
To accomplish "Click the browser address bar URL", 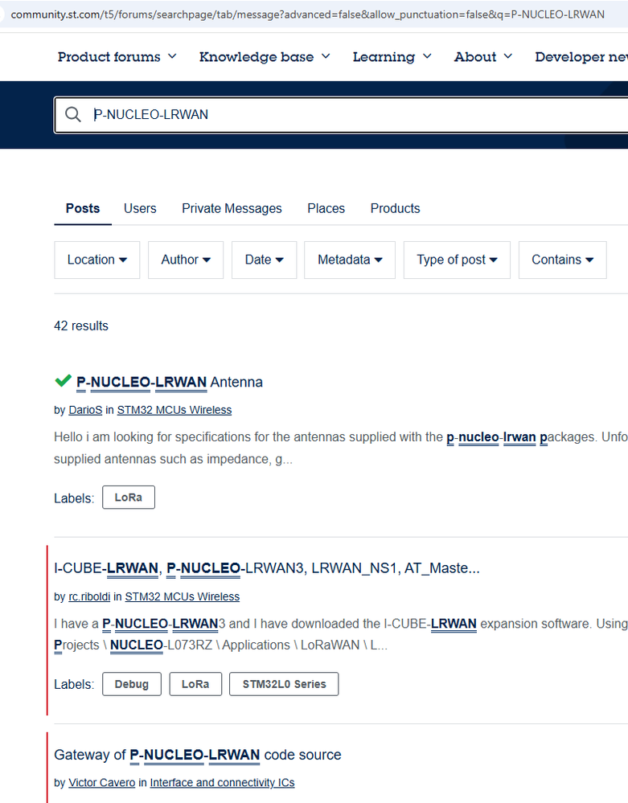I will point(307,14).
